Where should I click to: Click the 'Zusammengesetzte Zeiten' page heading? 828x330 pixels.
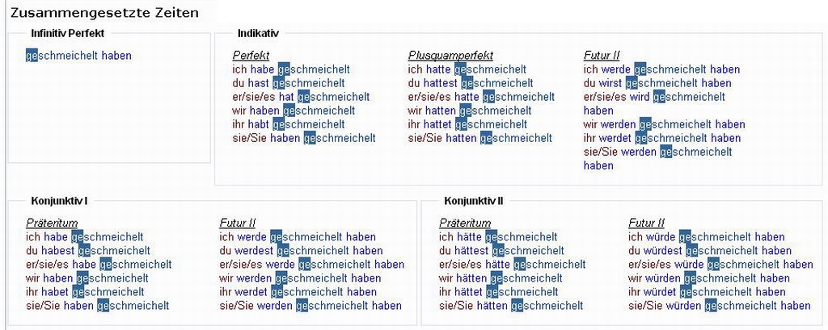(104, 13)
